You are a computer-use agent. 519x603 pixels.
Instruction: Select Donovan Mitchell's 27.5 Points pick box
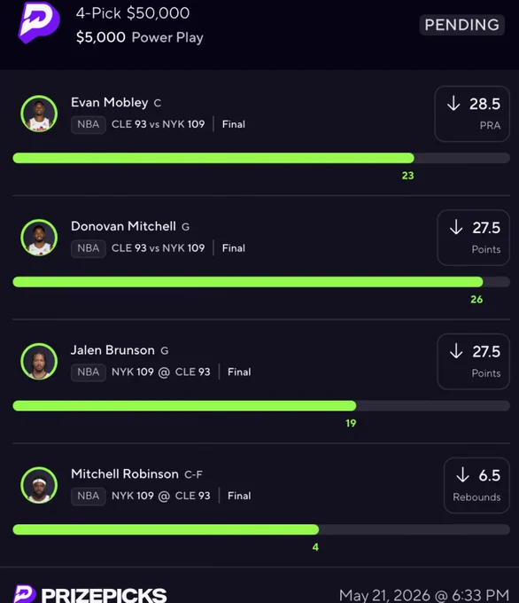coord(473,238)
